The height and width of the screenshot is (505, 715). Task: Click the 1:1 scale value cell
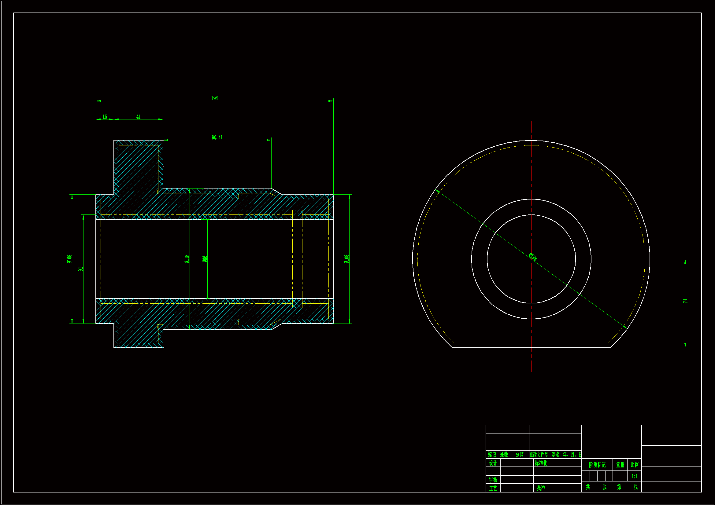(634, 476)
